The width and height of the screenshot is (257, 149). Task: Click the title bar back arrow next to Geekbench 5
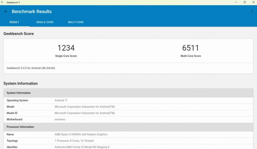3,2
